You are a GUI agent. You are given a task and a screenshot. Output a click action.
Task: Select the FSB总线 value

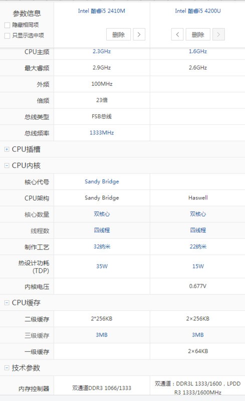102,116
